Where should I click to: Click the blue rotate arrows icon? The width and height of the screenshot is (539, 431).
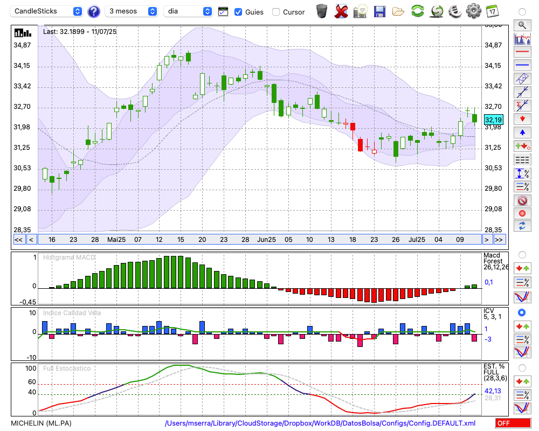522,226
